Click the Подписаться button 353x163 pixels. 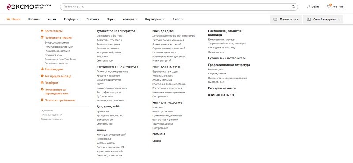[x=286, y=19]
